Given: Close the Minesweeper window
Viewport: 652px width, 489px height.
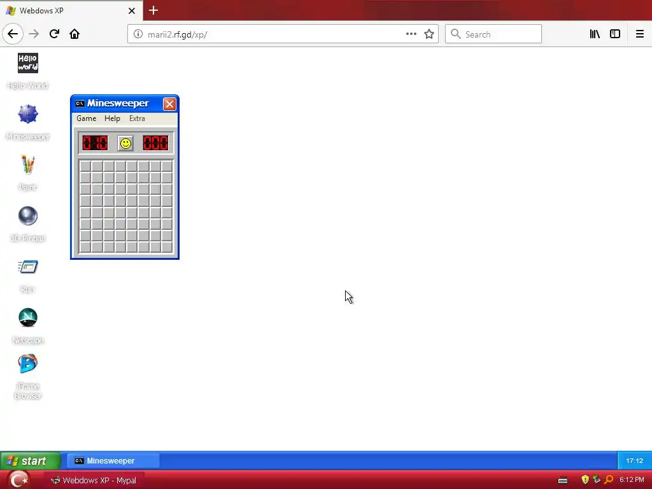Looking at the screenshot, I should pyautogui.click(x=169, y=104).
